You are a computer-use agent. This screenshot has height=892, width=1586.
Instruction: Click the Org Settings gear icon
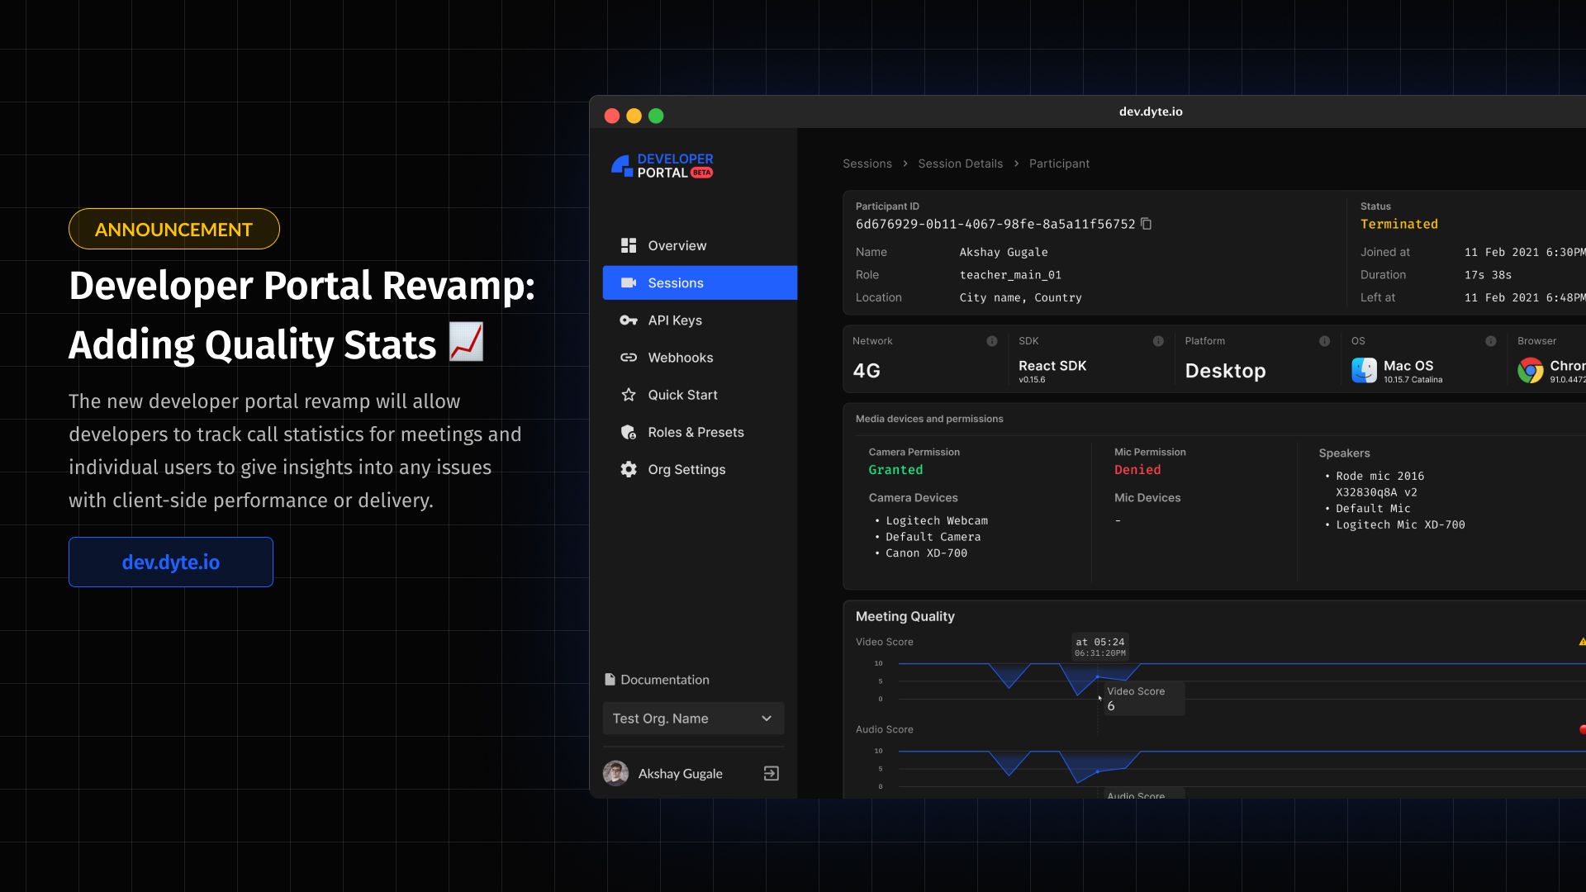(629, 469)
